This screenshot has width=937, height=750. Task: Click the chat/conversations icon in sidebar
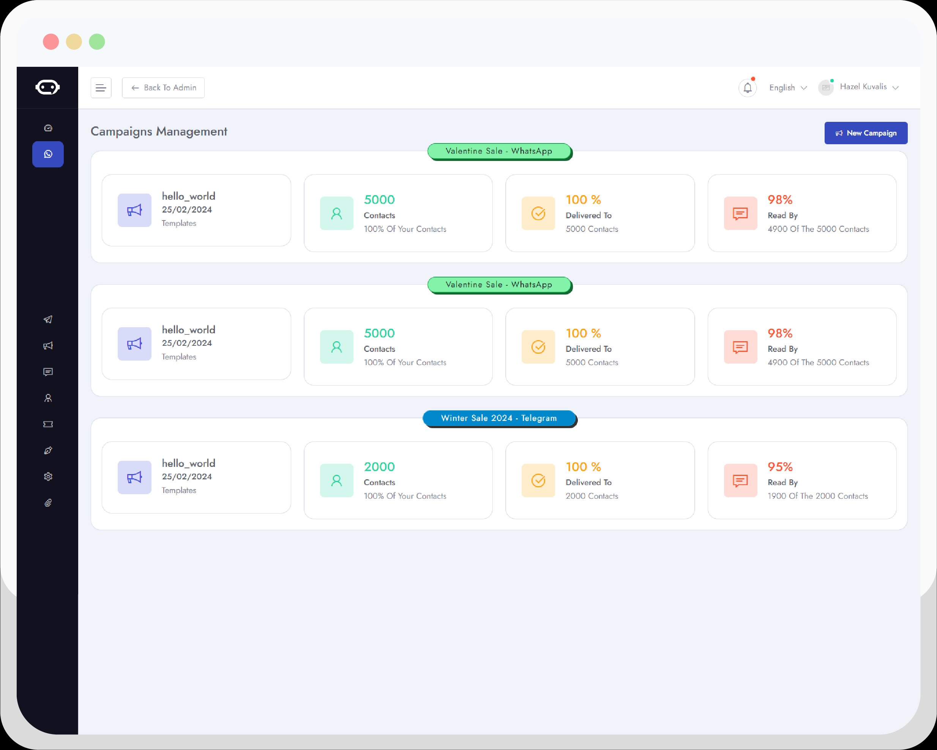47,372
